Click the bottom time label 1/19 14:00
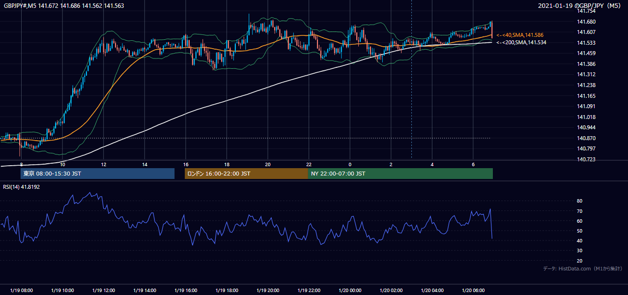Screen dimensions: 628x295 click(144, 291)
